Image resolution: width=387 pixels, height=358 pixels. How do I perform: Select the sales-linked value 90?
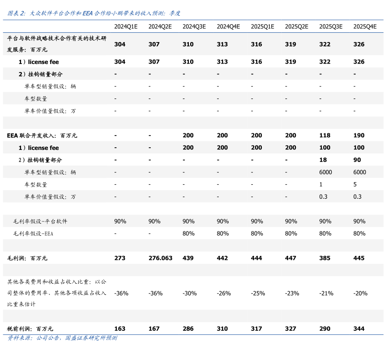coord(357,160)
